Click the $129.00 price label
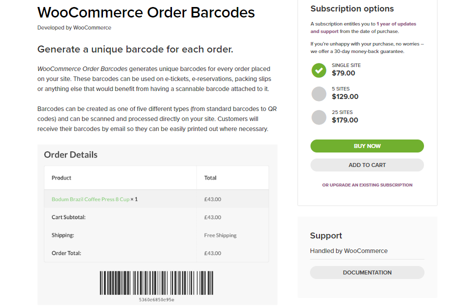The width and height of the screenshot is (472, 307). [345, 96]
